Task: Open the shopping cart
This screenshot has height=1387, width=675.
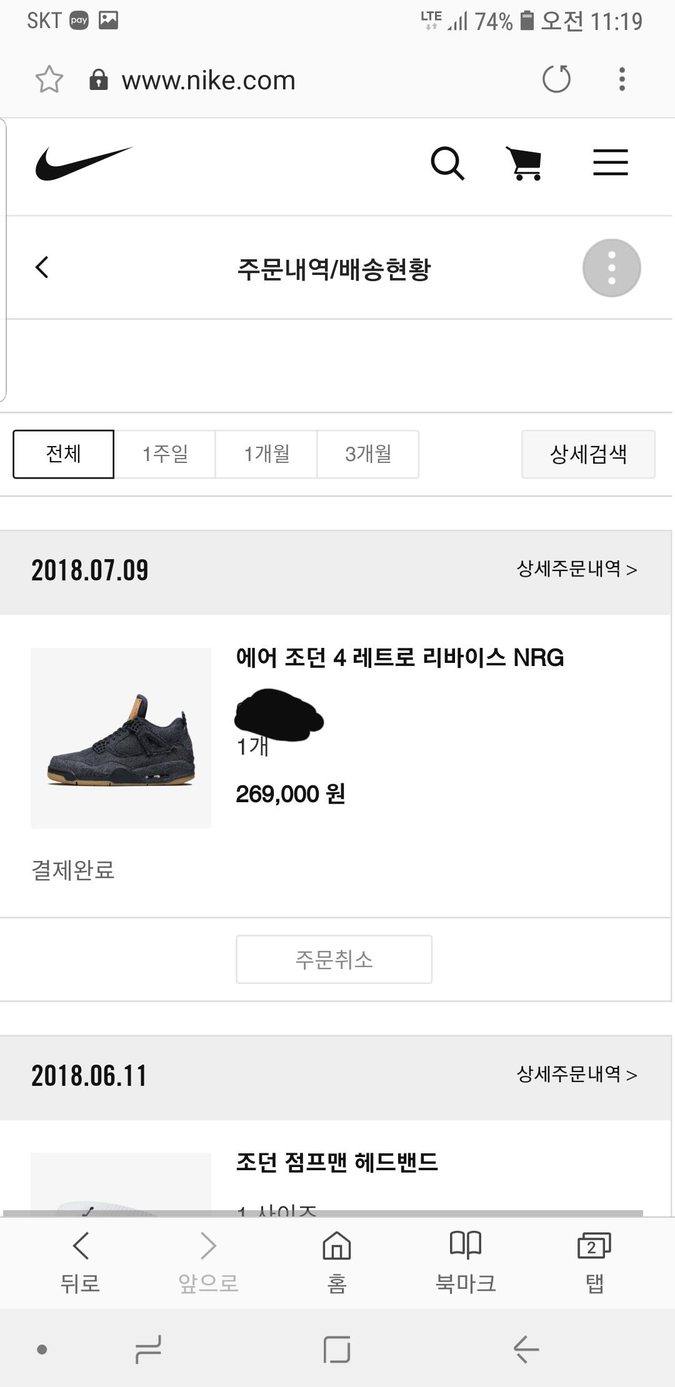Action: [x=524, y=164]
